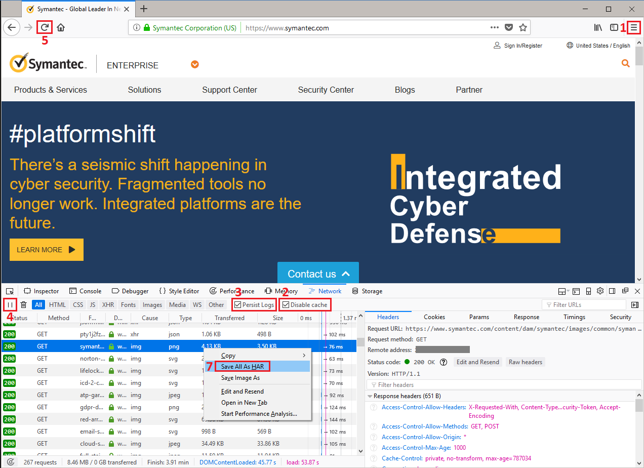644x468 pixels.
Task: Start performance analysis from the status bar icon
Action: click(11, 462)
